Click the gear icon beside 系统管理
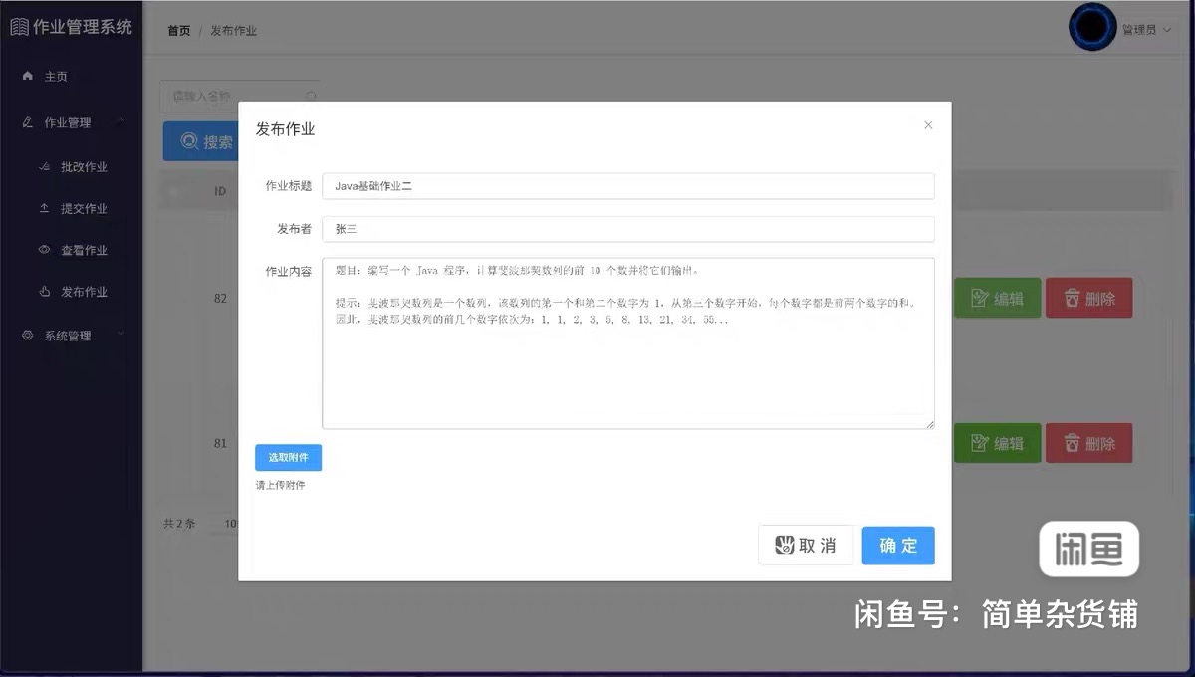The width and height of the screenshot is (1195, 677). 28,337
